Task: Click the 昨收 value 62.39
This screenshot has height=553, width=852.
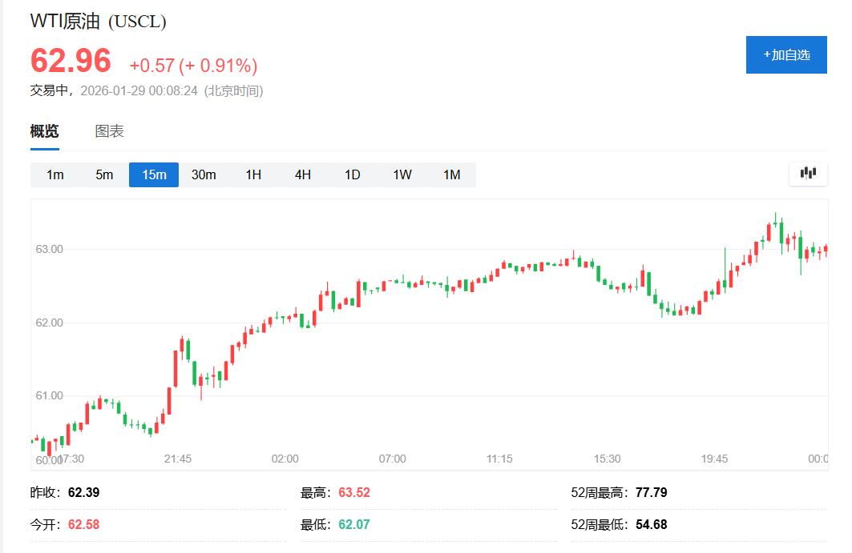Action: coord(83,492)
